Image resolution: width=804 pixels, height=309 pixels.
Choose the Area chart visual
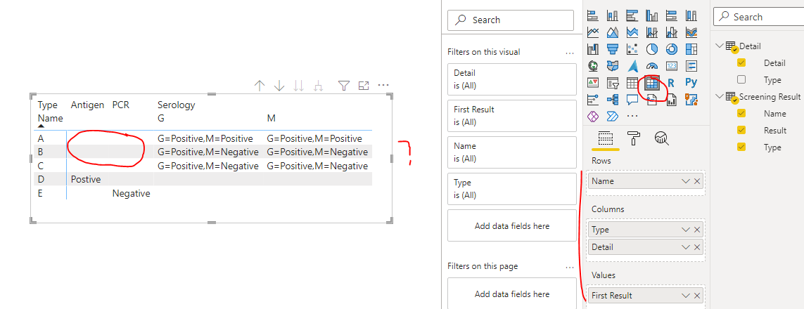pos(612,32)
